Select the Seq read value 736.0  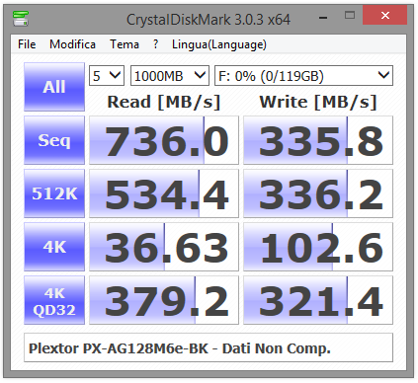tap(164, 140)
